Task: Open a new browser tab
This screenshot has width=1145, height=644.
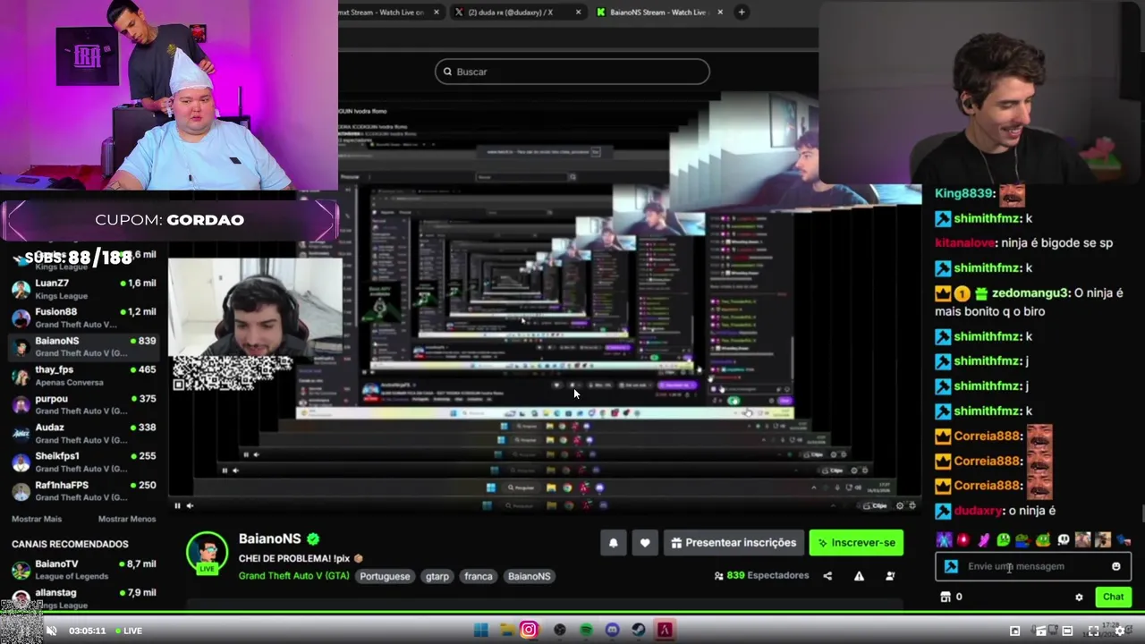Action: 742,12
